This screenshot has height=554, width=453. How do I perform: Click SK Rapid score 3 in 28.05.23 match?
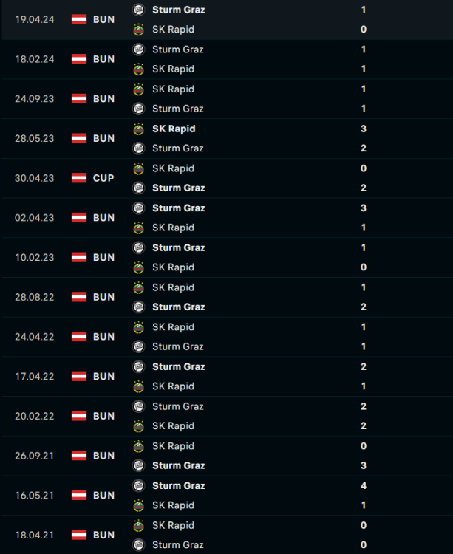[x=364, y=129]
